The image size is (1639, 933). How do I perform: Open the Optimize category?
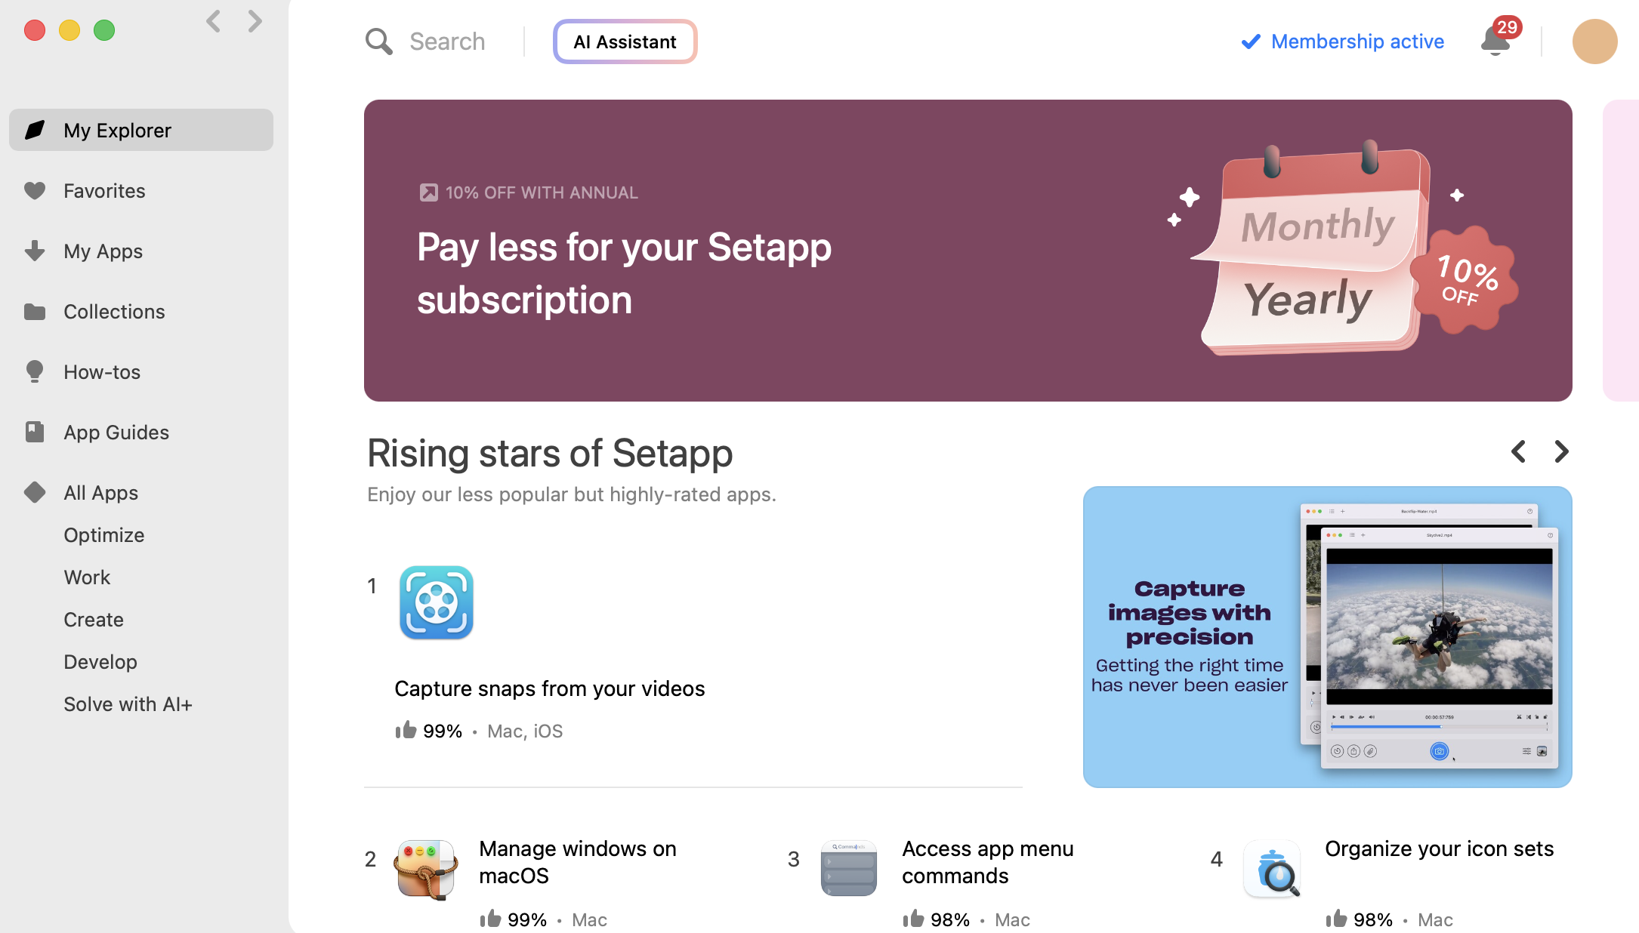tap(103, 535)
